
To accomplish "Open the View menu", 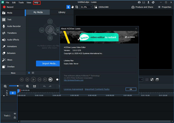I will 29,3.
